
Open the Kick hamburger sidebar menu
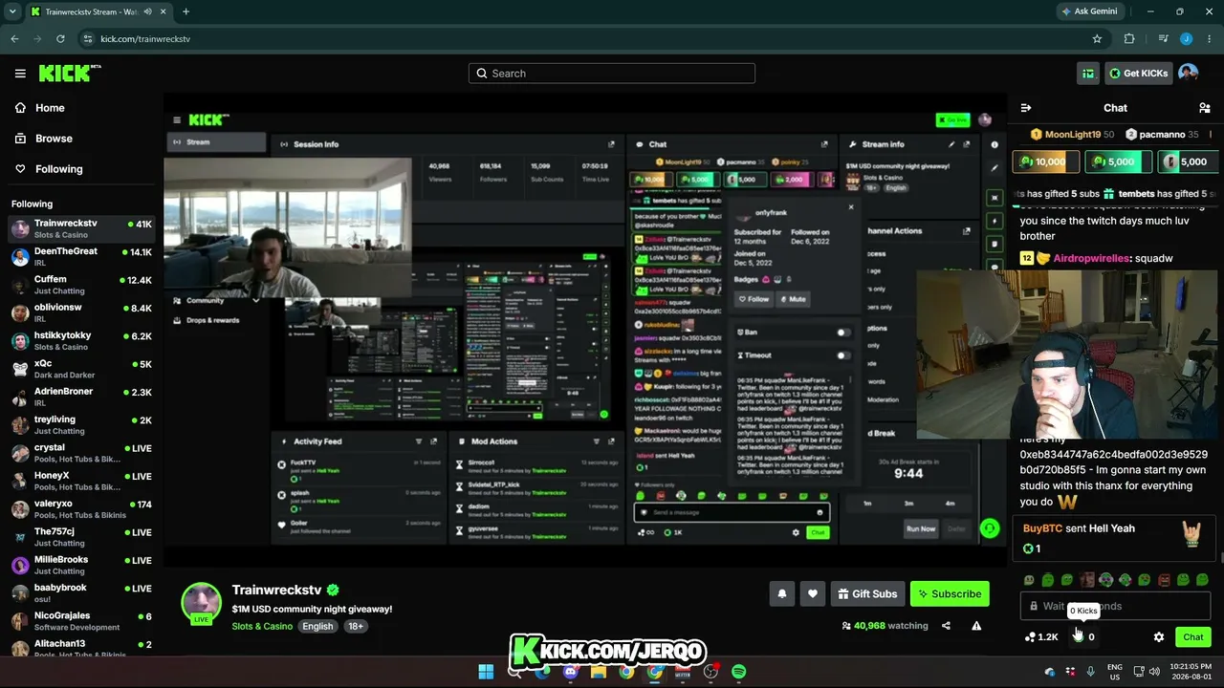20,74
